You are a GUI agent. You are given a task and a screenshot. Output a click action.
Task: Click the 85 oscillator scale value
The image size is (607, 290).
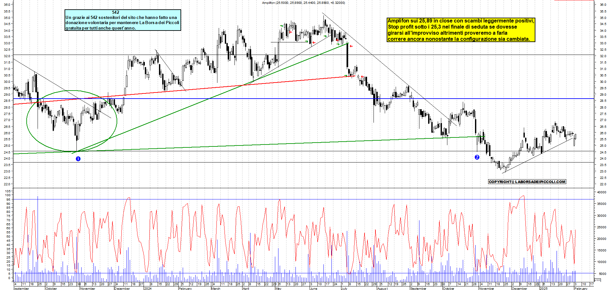pyautogui.click(x=9, y=207)
